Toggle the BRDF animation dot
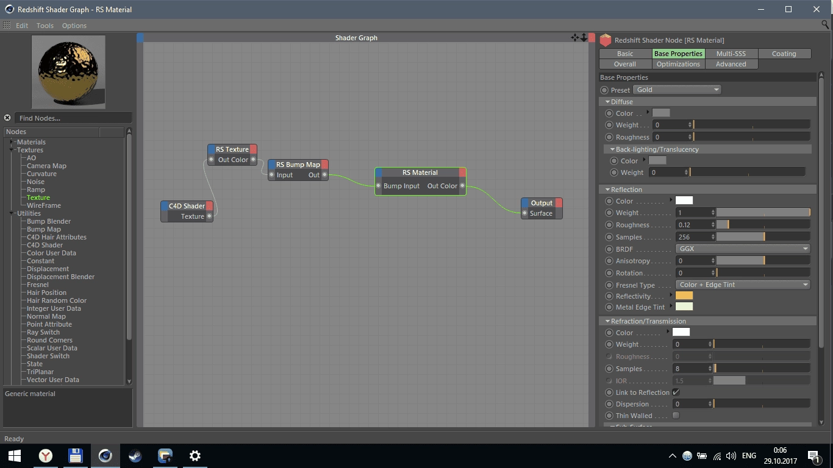 click(x=609, y=249)
